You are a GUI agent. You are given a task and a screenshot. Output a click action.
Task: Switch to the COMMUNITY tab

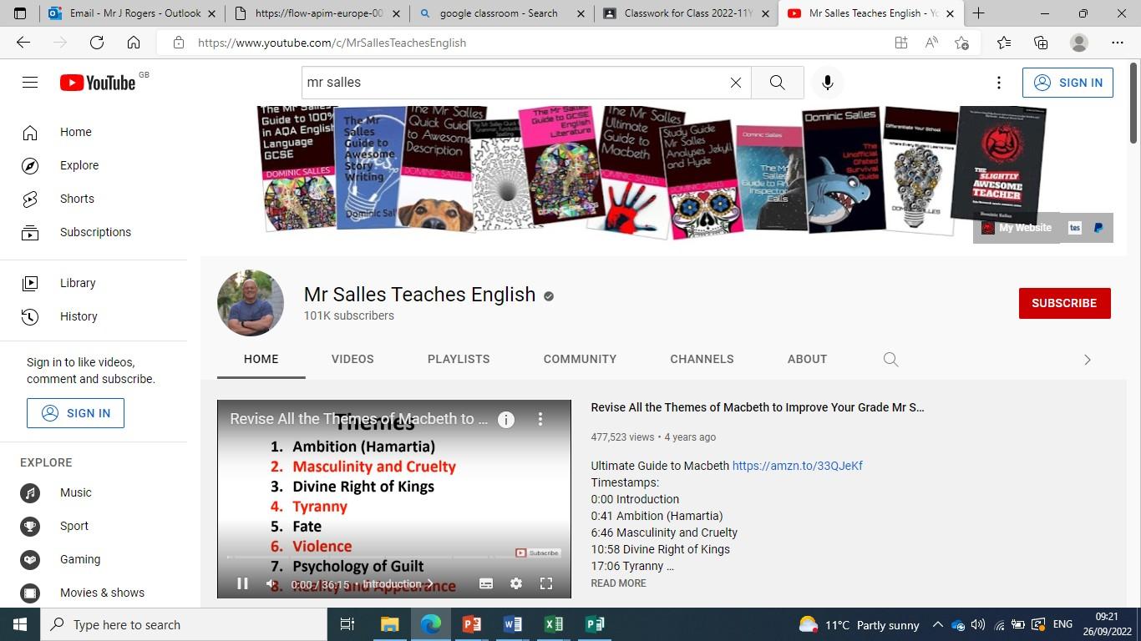click(580, 359)
